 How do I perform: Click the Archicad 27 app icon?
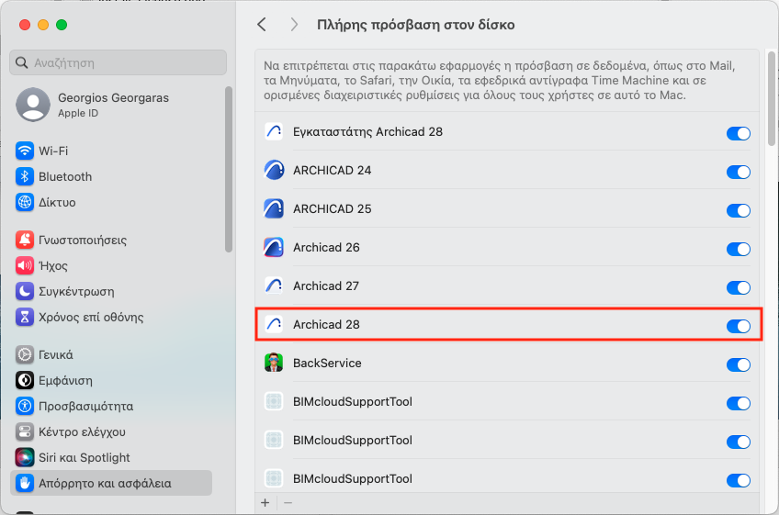[x=274, y=286]
